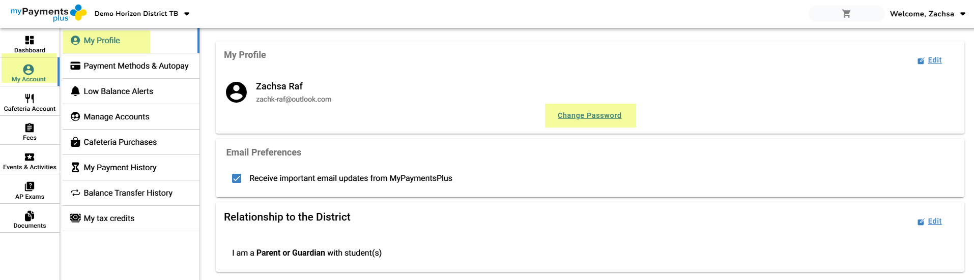The image size is (974, 280).
Task: Click the Low Balance Alerts bell icon
Action: [75, 91]
